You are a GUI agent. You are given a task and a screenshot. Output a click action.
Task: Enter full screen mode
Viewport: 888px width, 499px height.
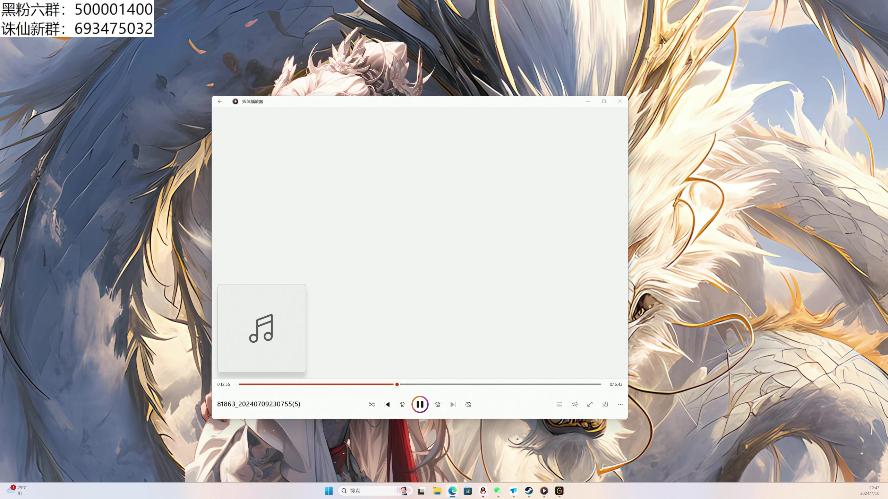point(590,404)
